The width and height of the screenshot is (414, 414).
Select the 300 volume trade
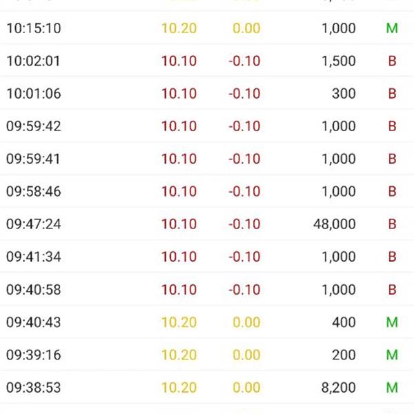[344, 94]
